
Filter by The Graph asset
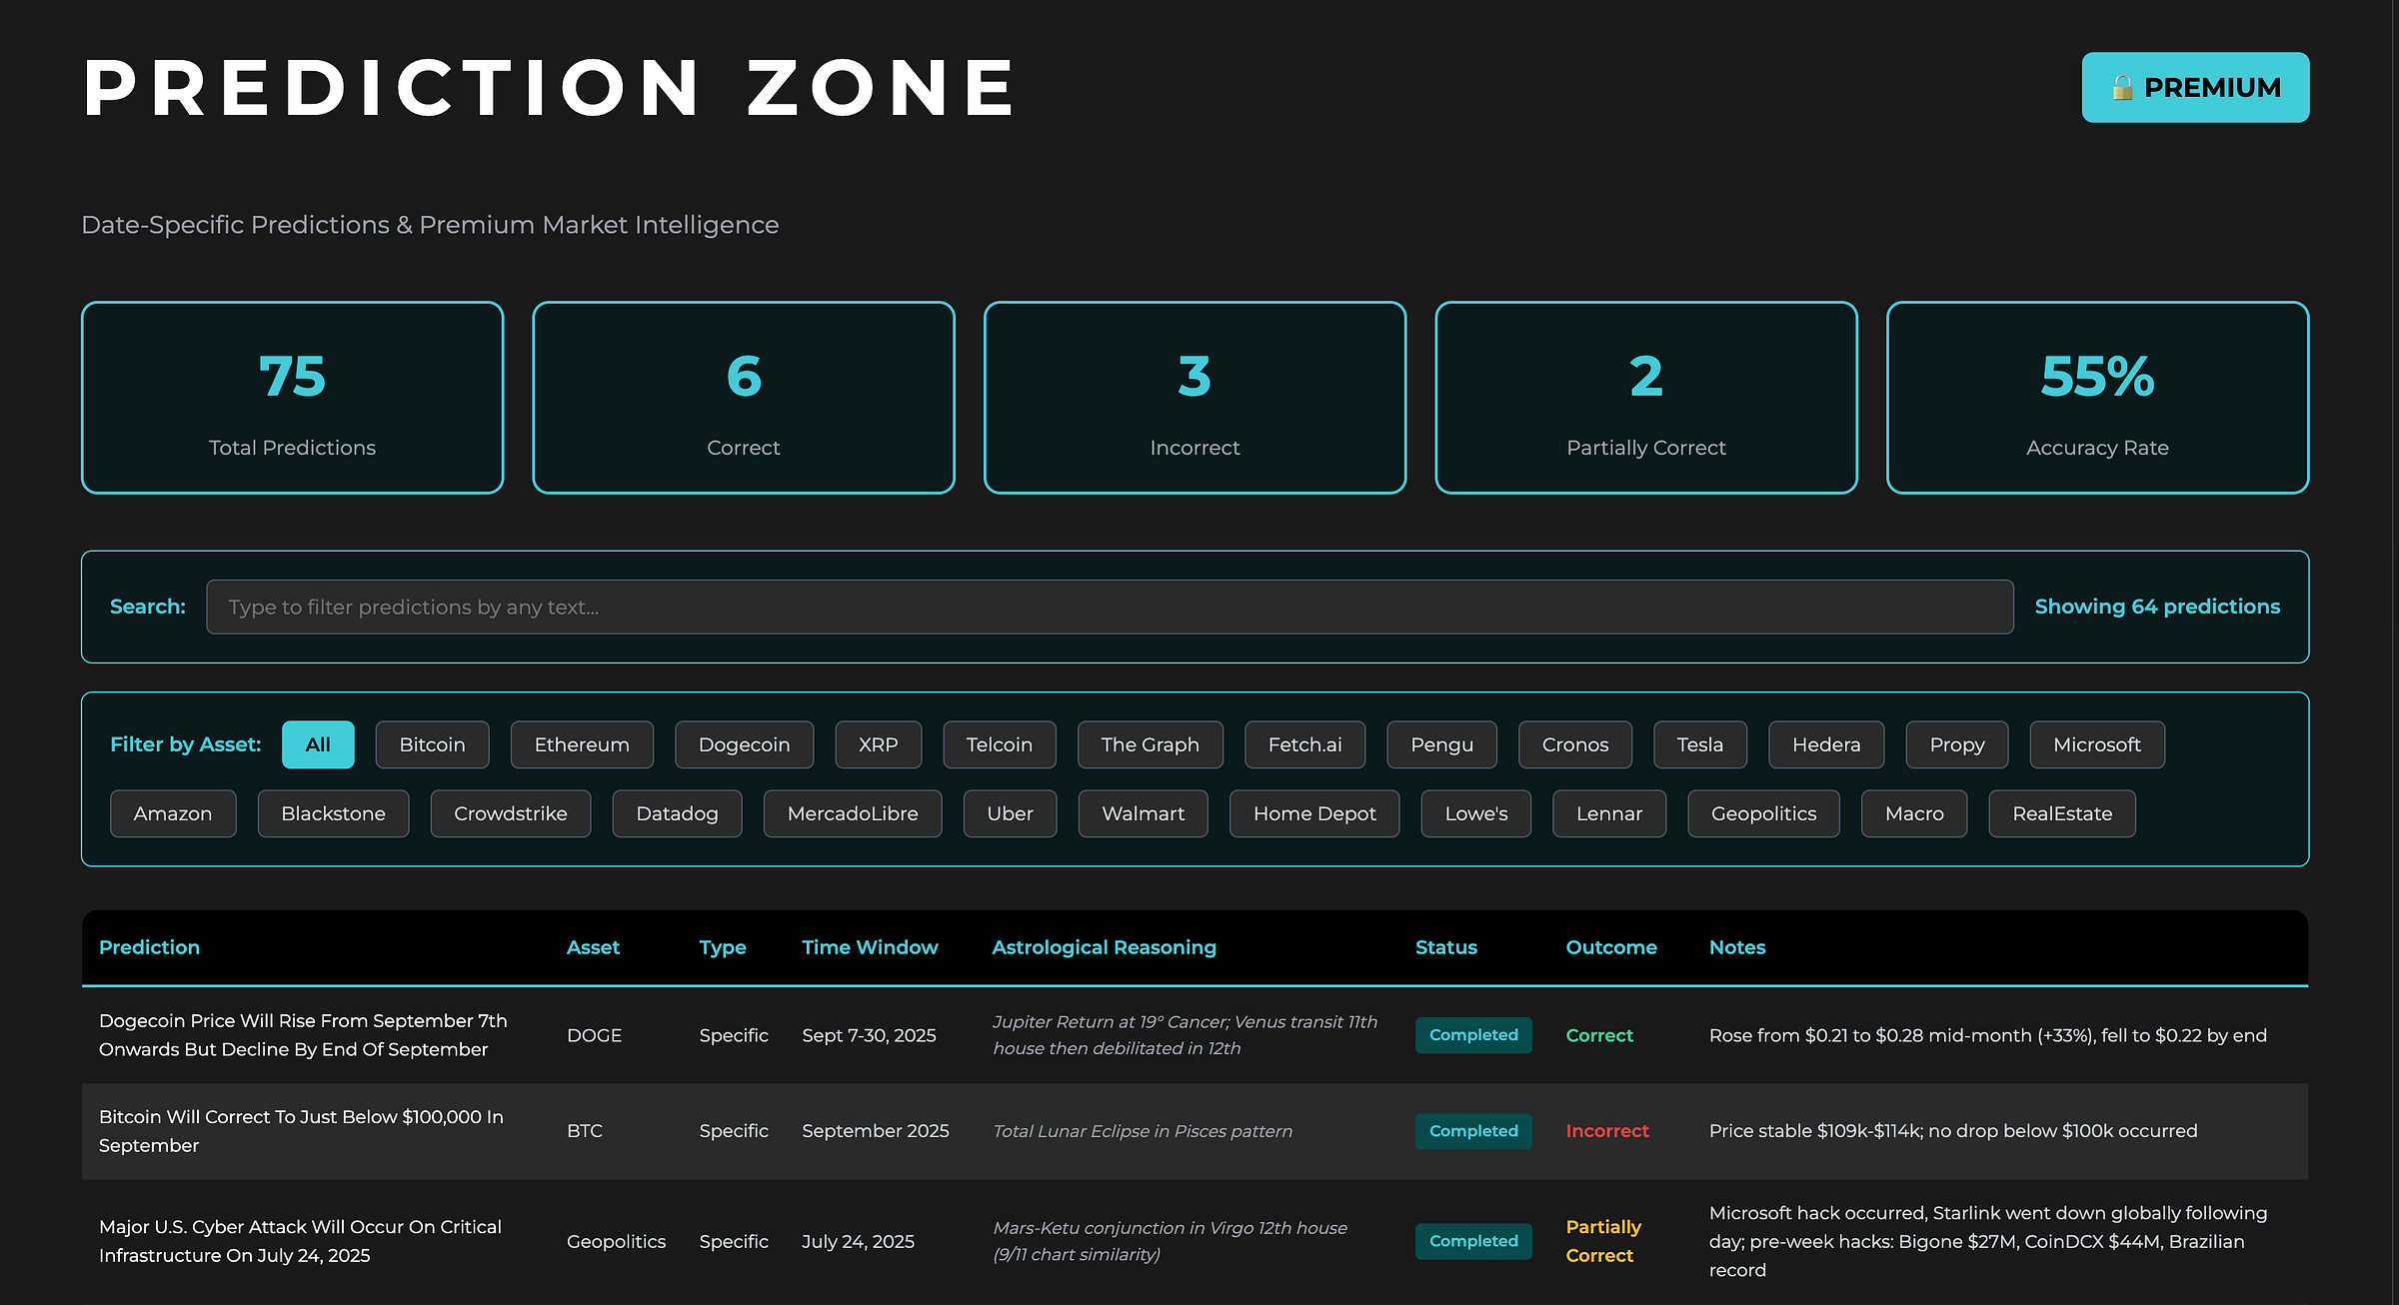point(1150,744)
